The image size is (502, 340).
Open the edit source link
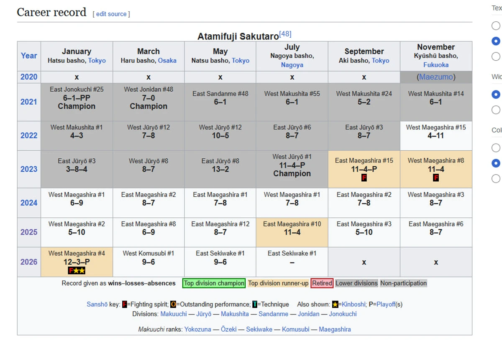(x=111, y=14)
